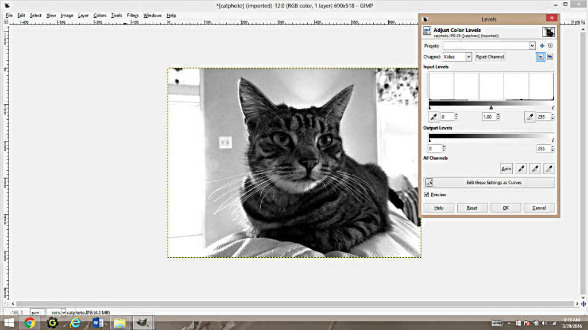Open the Colors menu
The height and width of the screenshot is (330, 588).
click(x=100, y=15)
